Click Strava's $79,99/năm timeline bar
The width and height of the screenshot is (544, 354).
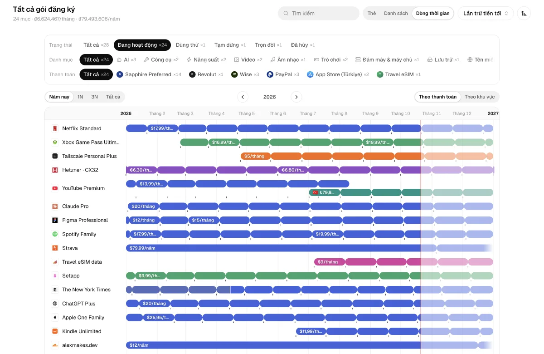[x=281, y=248]
